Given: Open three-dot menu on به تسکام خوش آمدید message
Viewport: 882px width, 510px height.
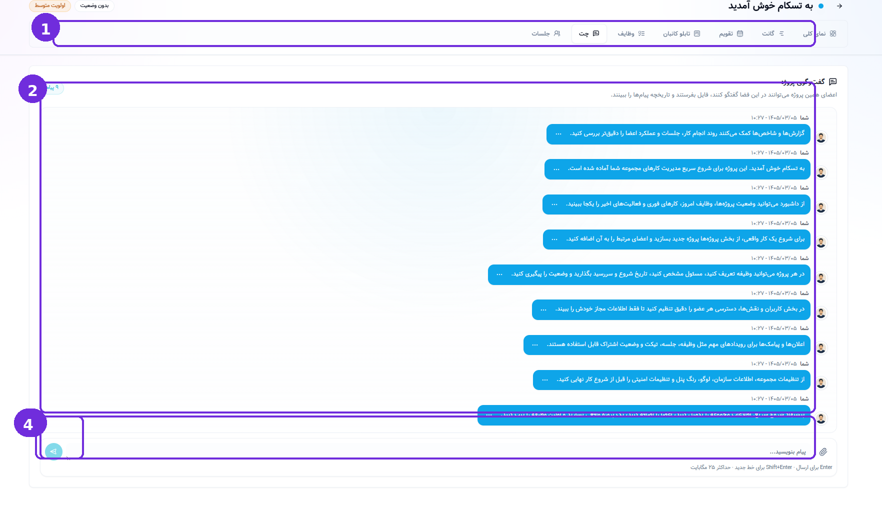Looking at the screenshot, I should click(556, 169).
